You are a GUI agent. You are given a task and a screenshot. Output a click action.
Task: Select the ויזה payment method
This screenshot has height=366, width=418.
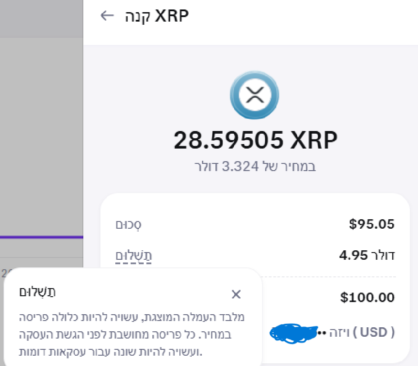(338, 333)
